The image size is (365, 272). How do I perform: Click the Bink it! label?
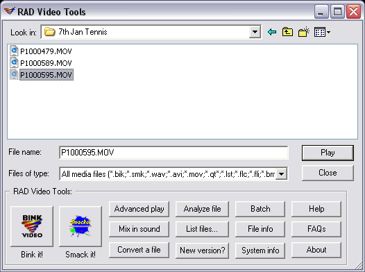click(32, 255)
